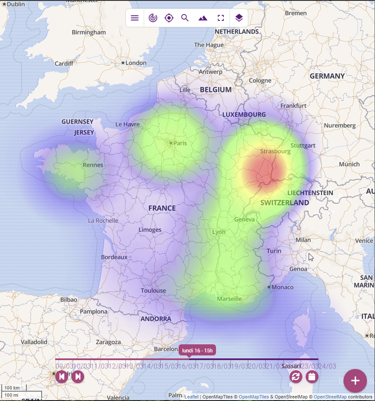The image size is (375, 401).
Task: Step timeline to the next time
Action: pos(78,377)
